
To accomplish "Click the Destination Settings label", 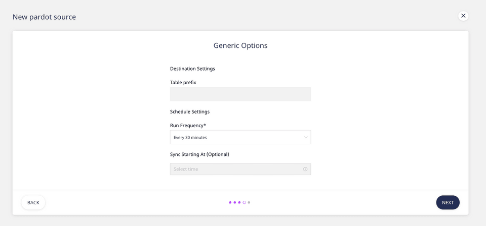I will point(192,69).
